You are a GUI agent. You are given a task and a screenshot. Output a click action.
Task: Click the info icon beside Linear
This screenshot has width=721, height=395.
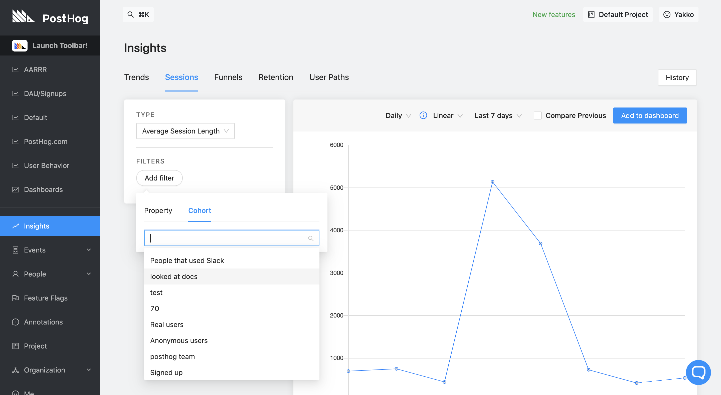pos(423,115)
